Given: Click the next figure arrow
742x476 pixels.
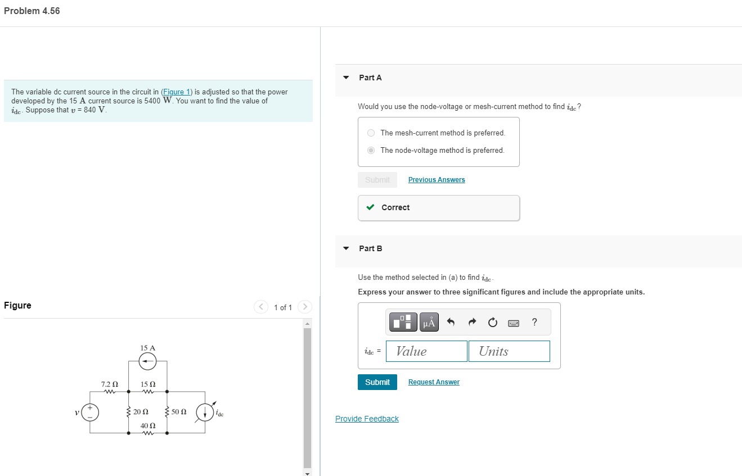Looking at the screenshot, I should click(304, 307).
